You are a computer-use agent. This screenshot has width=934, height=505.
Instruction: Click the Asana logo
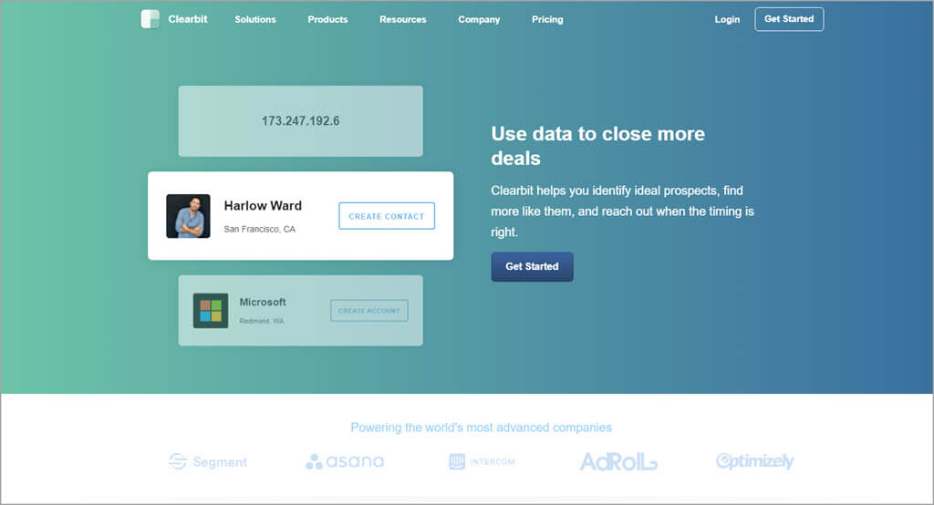345,461
